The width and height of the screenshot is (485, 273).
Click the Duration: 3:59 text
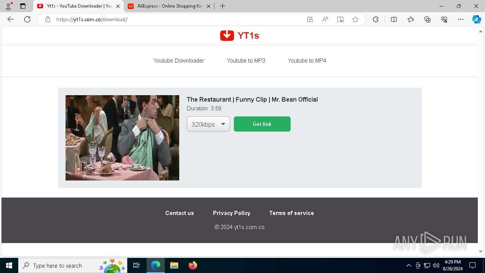pyautogui.click(x=204, y=108)
